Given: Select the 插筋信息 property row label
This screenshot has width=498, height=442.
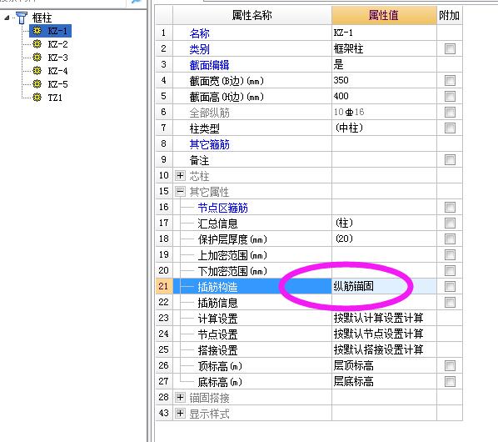Looking at the screenshot, I should 217,303.
